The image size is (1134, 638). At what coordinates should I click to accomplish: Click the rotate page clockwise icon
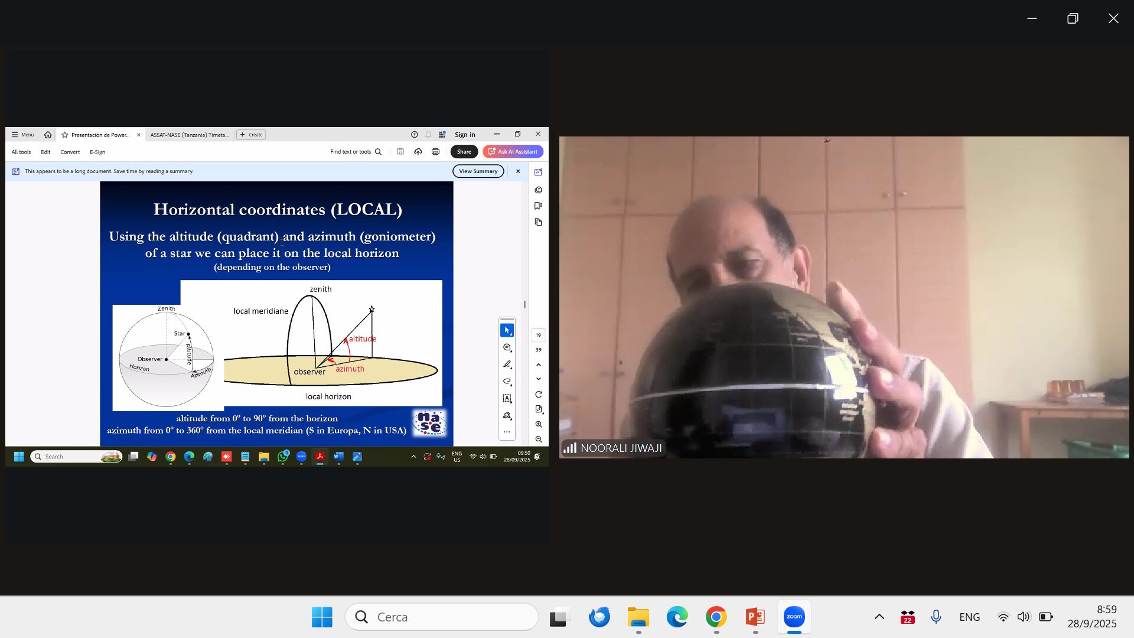(538, 395)
